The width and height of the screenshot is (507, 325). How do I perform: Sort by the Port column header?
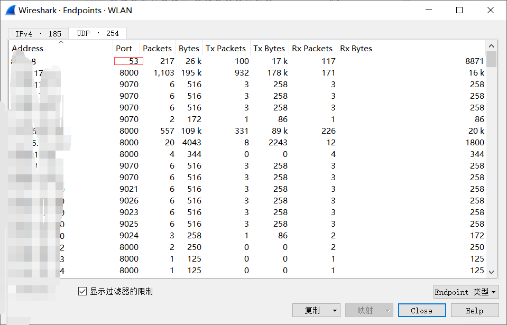click(x=124, y=49)
